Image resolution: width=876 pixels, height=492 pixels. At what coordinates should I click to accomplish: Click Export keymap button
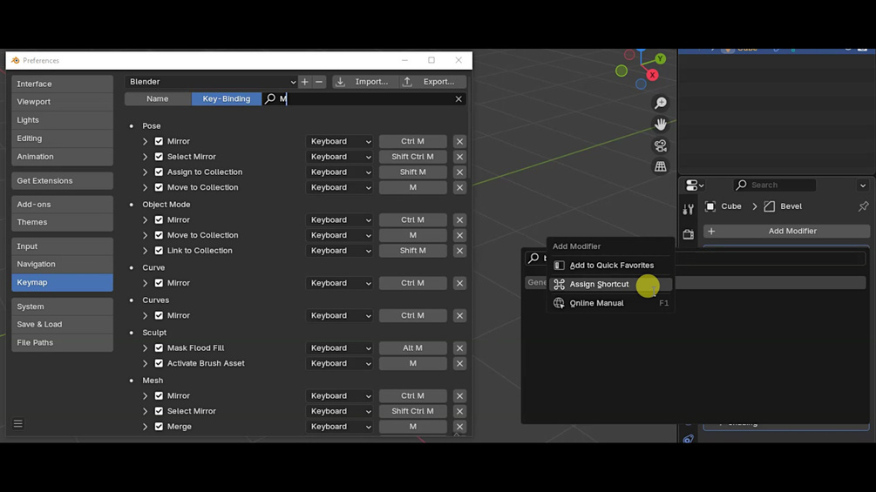click(x=433, y=82)
